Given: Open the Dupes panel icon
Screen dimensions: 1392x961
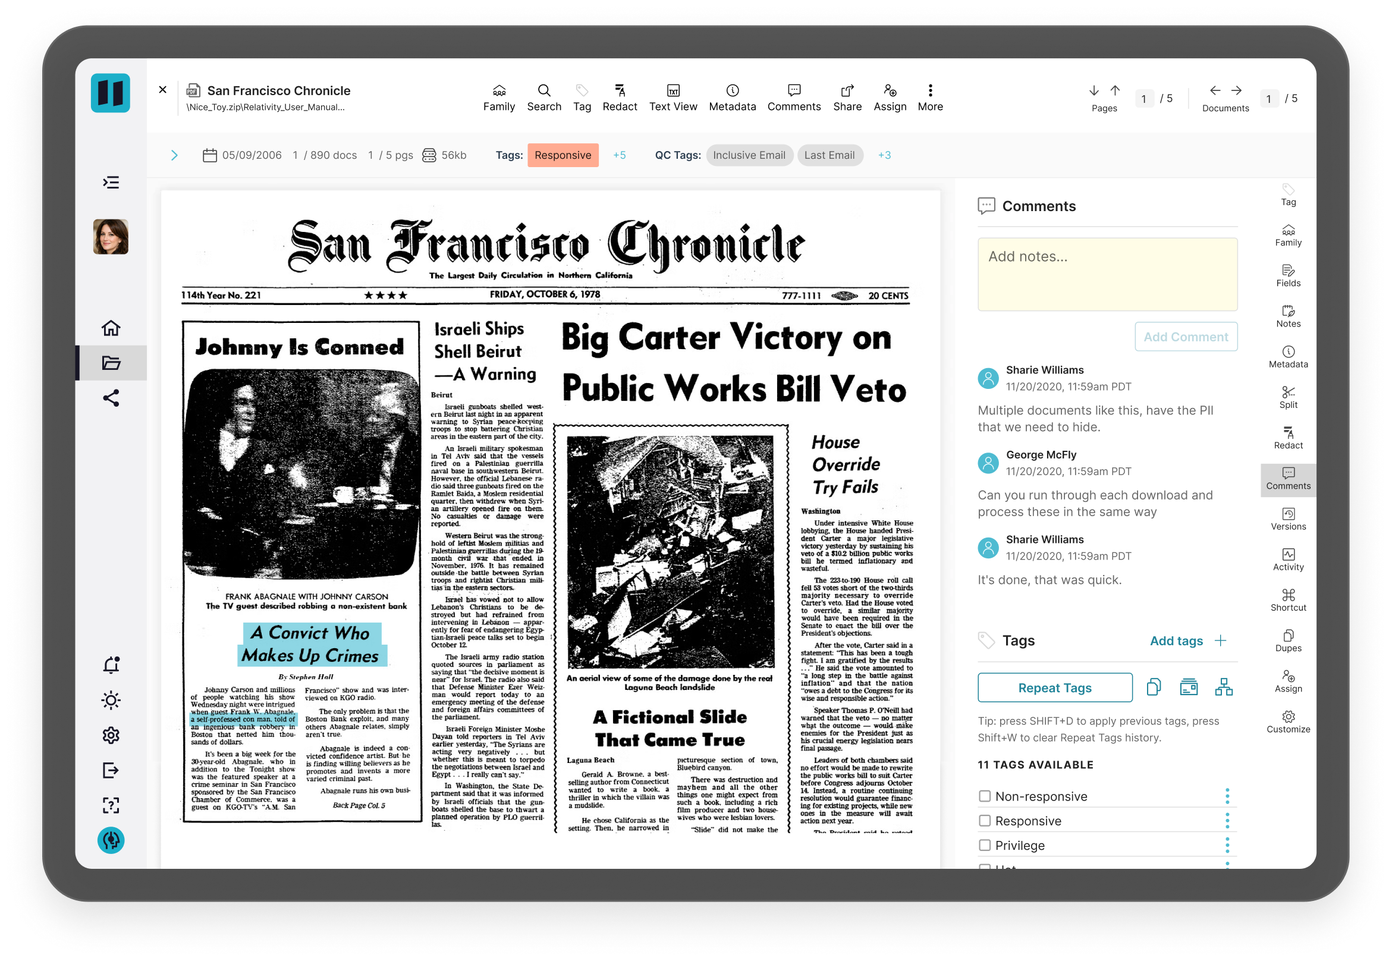Looking at the screenshot, I should click(x=1288, y=640).
